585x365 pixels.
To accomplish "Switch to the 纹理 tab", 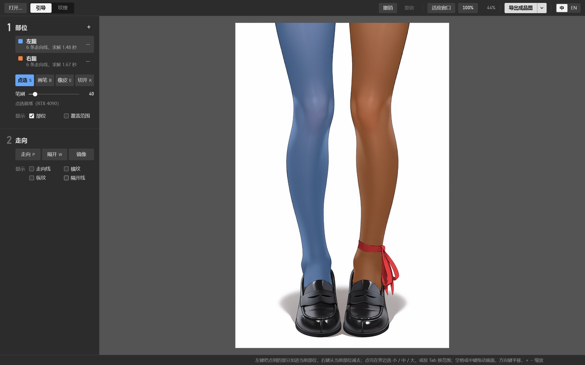I will [x=63, y=8].
